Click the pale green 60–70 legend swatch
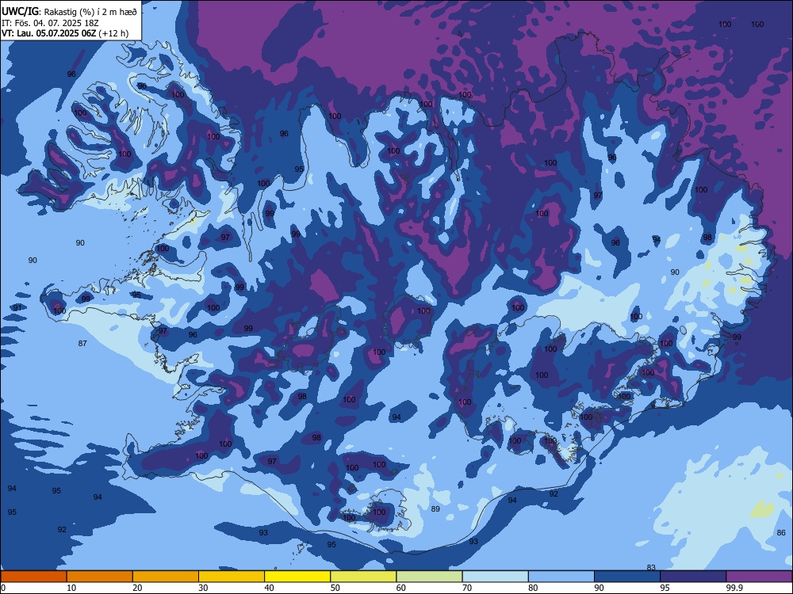Image resolution: width=793 pixels, height=594 pixels. point(429,577)
